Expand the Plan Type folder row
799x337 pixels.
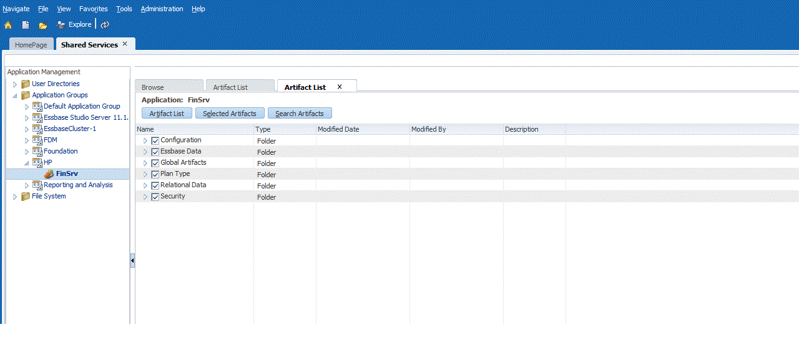pos(145,175)
